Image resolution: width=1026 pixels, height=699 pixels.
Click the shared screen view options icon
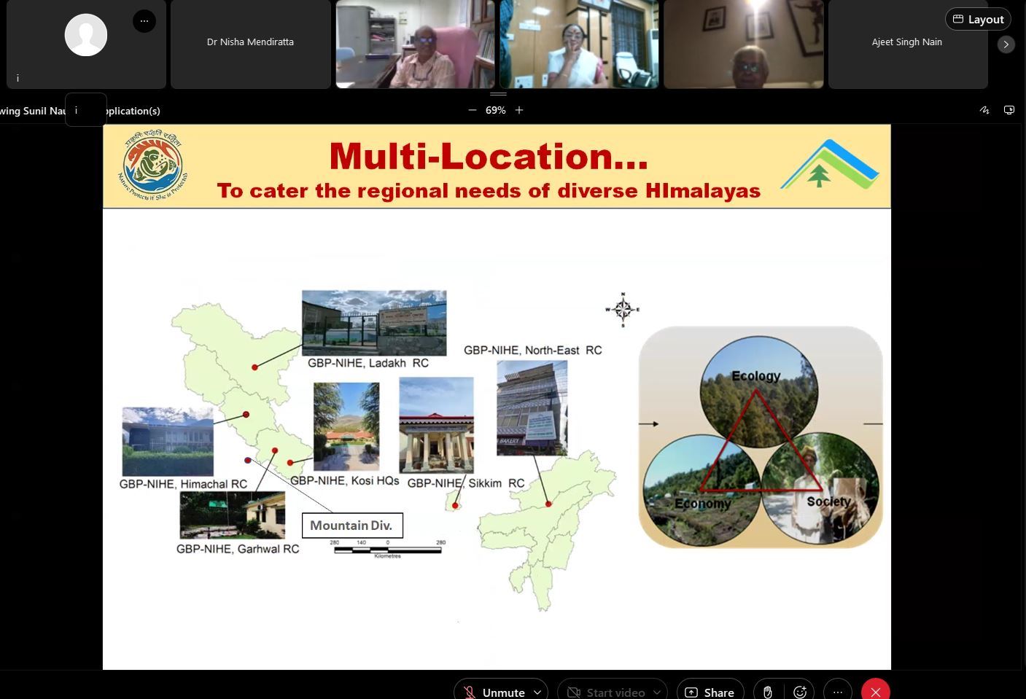pos(1009,110)
